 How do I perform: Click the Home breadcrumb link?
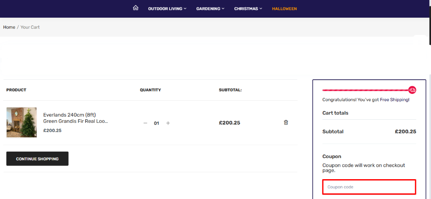pos(9,27)
